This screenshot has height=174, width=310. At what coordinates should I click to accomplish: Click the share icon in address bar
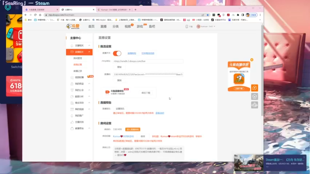(203, 15)
